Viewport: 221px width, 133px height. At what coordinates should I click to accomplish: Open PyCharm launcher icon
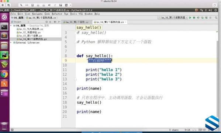tap(4, 55)
